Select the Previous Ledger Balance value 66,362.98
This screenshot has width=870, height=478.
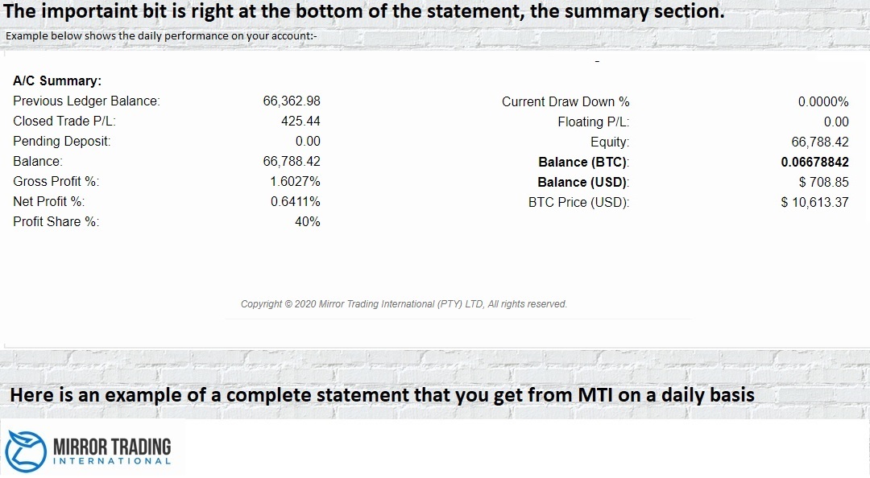[x=292, y=101]
